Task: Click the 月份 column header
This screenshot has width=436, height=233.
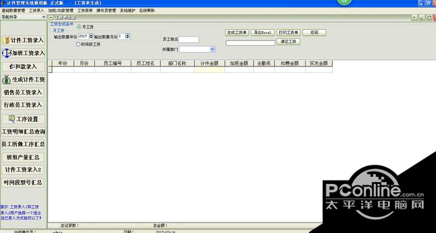Action: [x=84, y=63]
